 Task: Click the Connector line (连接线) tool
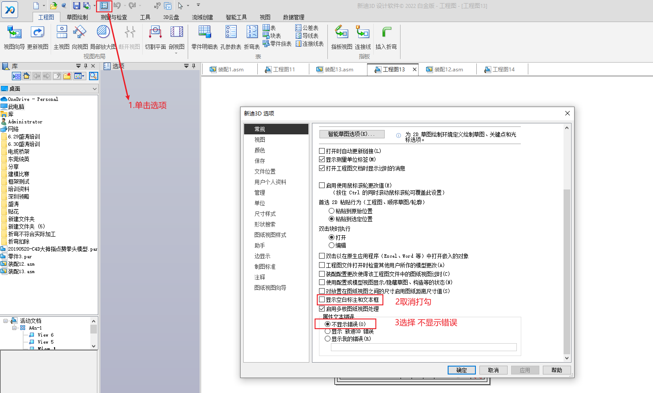point(363,37)
